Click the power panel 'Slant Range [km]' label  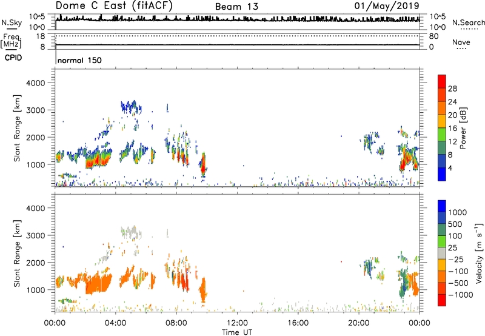pyautogui.click(x=17, y=128)
